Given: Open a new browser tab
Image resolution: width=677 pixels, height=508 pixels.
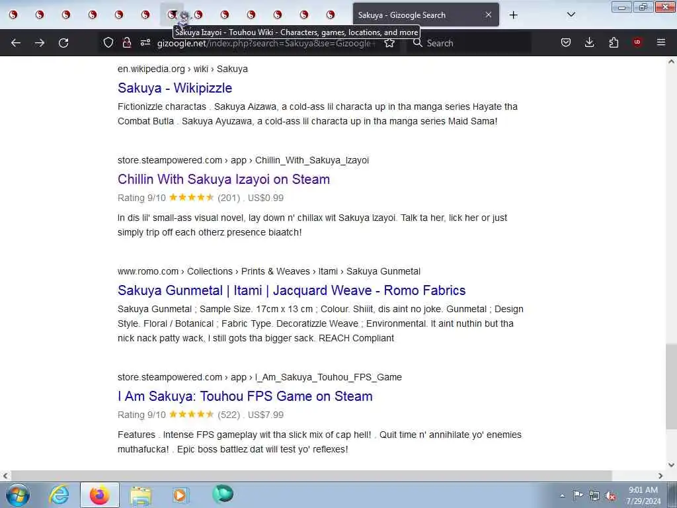Looking at the screenshot, I should coord(513,15).
